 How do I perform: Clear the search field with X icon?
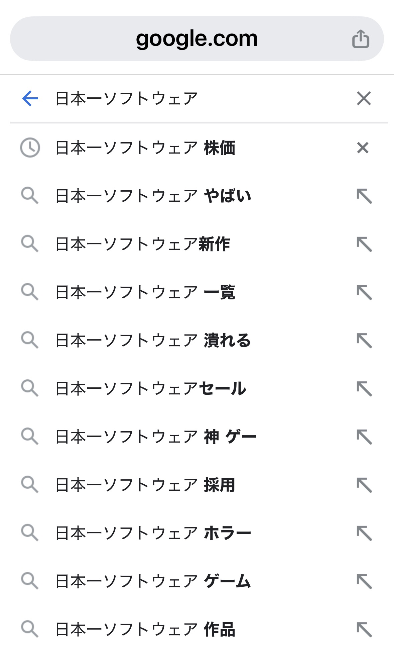364,99
